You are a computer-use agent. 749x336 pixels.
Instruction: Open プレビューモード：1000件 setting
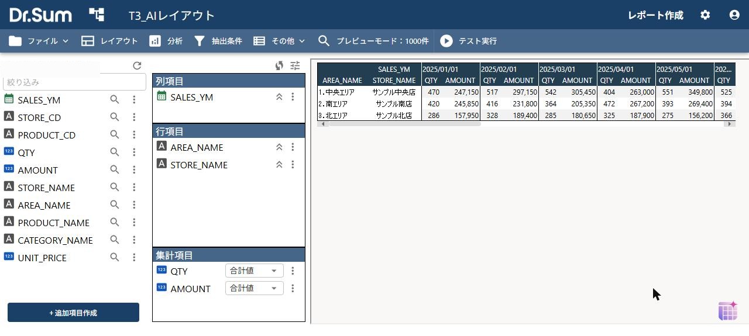click(x=373, y=41)
